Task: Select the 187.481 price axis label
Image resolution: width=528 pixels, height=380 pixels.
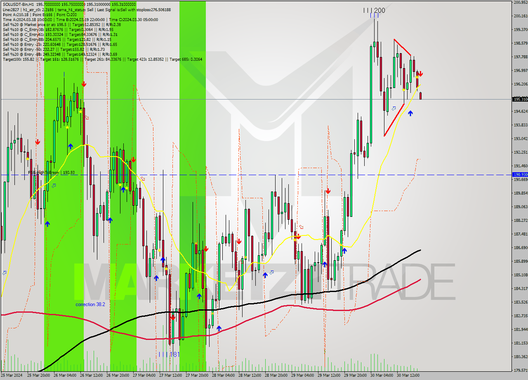Action: (520, 234)
